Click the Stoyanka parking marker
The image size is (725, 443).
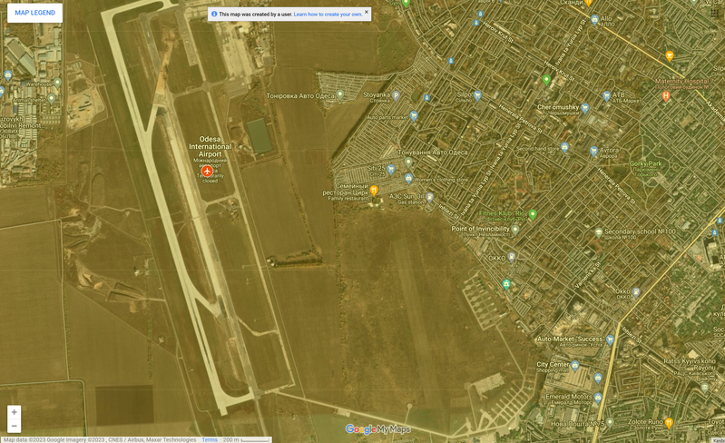click(396, 95)
